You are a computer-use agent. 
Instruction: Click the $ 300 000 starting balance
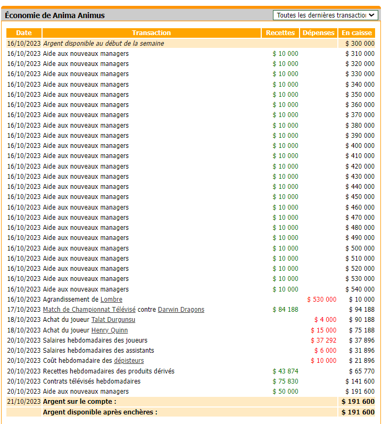tap(360, 43)
